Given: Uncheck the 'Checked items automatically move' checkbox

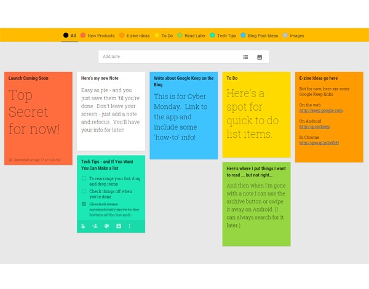Looking at the screenshot, I should (84, 204).
